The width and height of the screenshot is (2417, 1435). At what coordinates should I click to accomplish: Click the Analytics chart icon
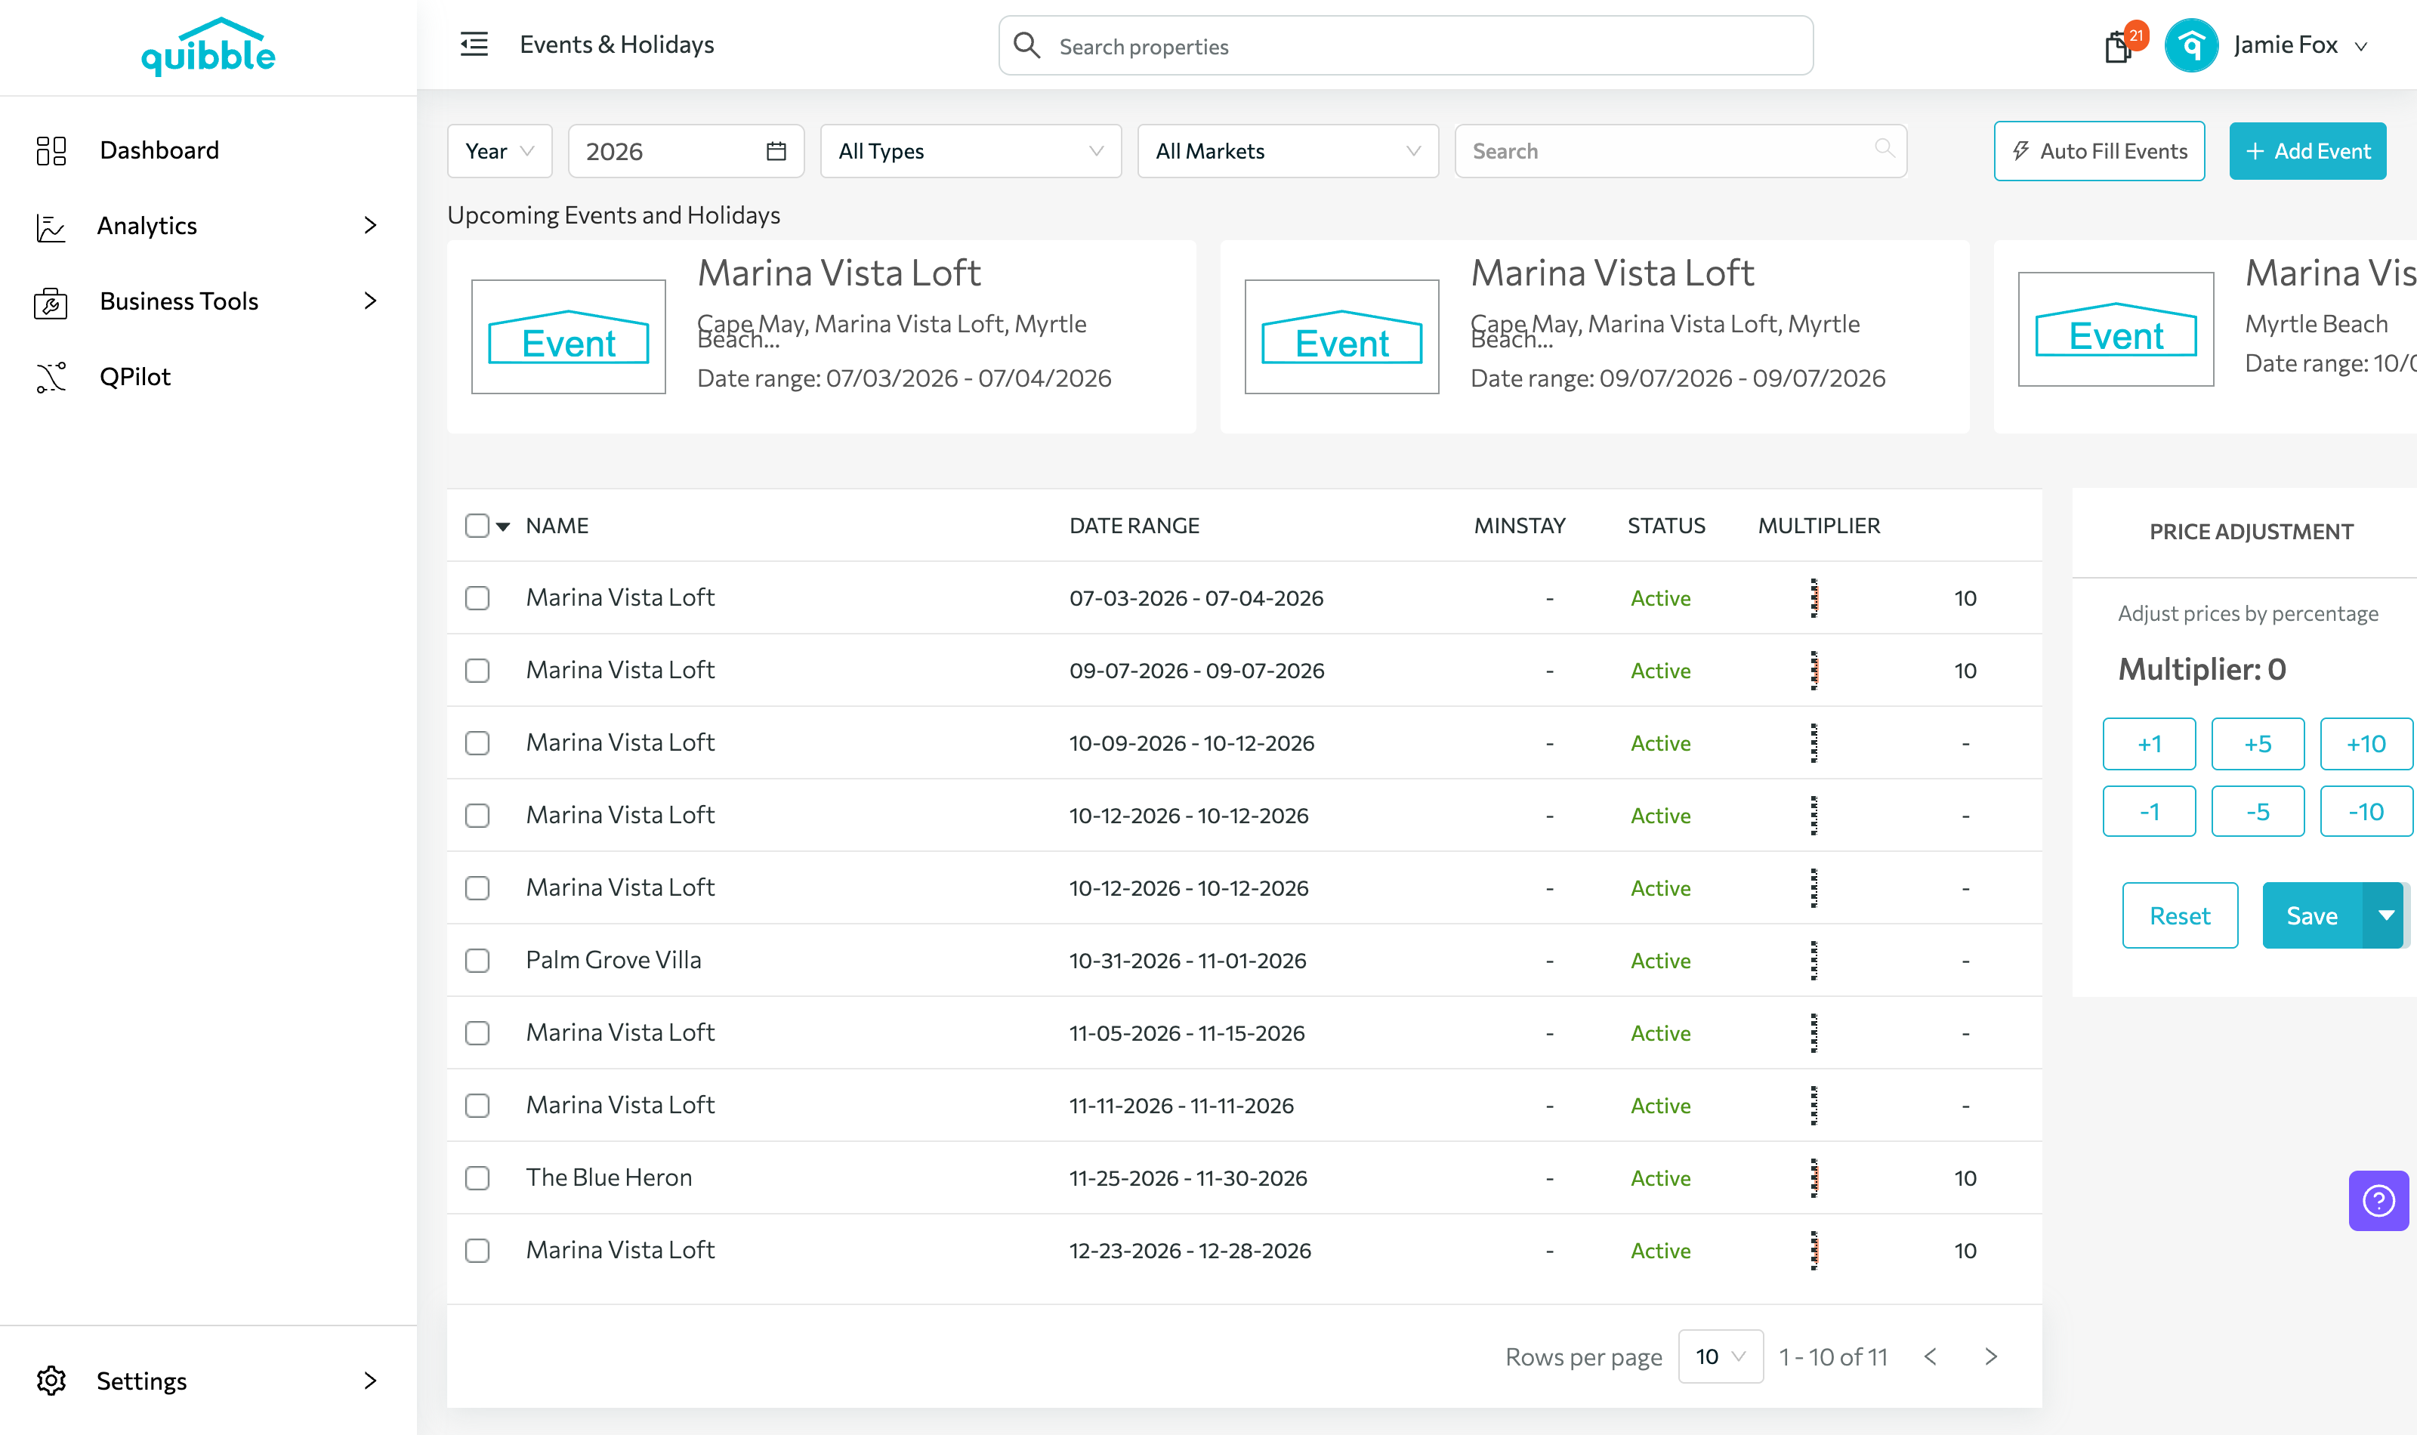[x=51, y=227]
